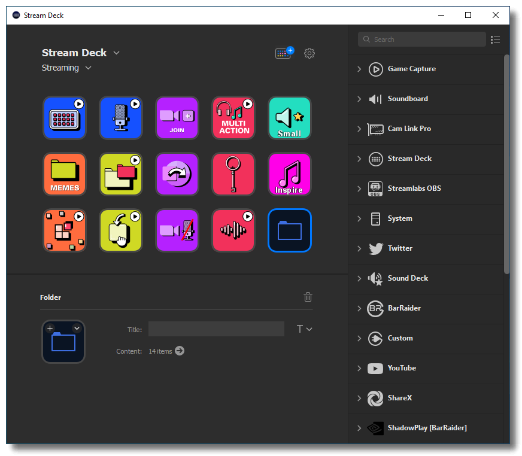This screenshot has width=522, height=456.
Task: Click the folder key preview thumbnail
Action: click(x=63, y=342)
